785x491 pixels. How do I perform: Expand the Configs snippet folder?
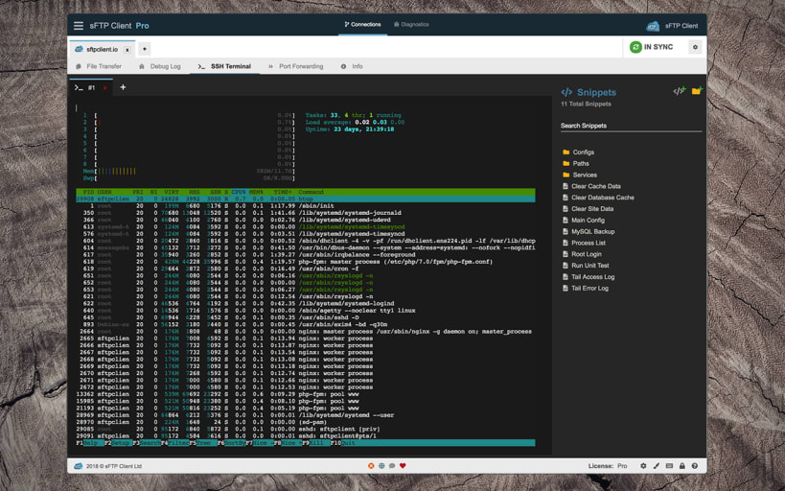[583, 152]
